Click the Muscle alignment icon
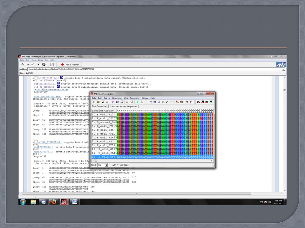The image size is (305, 228). (132, 102)
